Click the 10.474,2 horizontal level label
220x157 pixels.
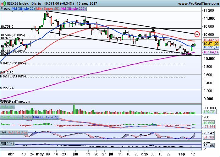[x=7, y=38]
